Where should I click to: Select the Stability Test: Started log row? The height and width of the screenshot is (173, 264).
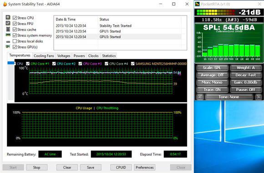point(118,26)
